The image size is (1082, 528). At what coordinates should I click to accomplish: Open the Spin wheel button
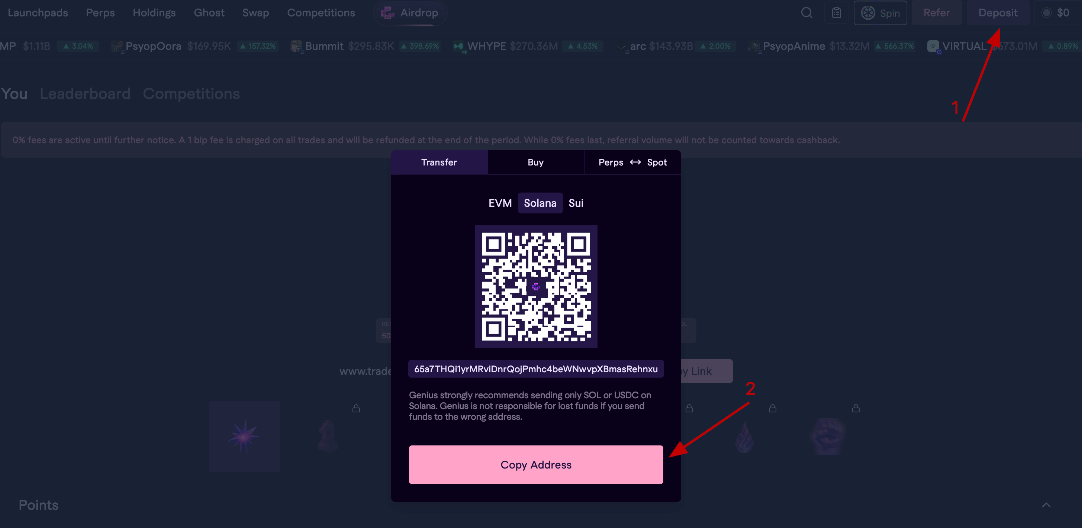880,13
